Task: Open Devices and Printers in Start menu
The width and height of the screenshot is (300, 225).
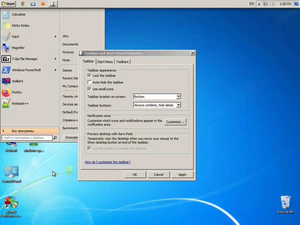Action: coord(70,105)
